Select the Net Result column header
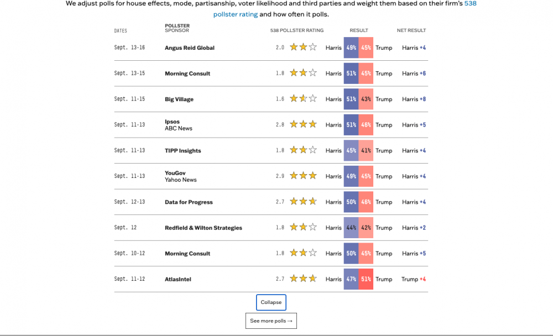This screenshot has height=336, width=553. click(x=411, y=30)
